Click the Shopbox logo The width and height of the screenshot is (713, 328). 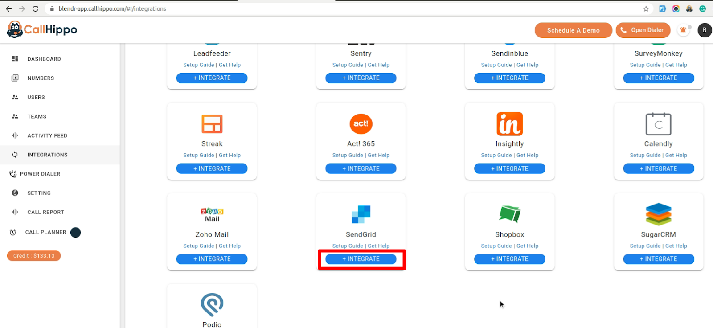[x=510, y=214]
